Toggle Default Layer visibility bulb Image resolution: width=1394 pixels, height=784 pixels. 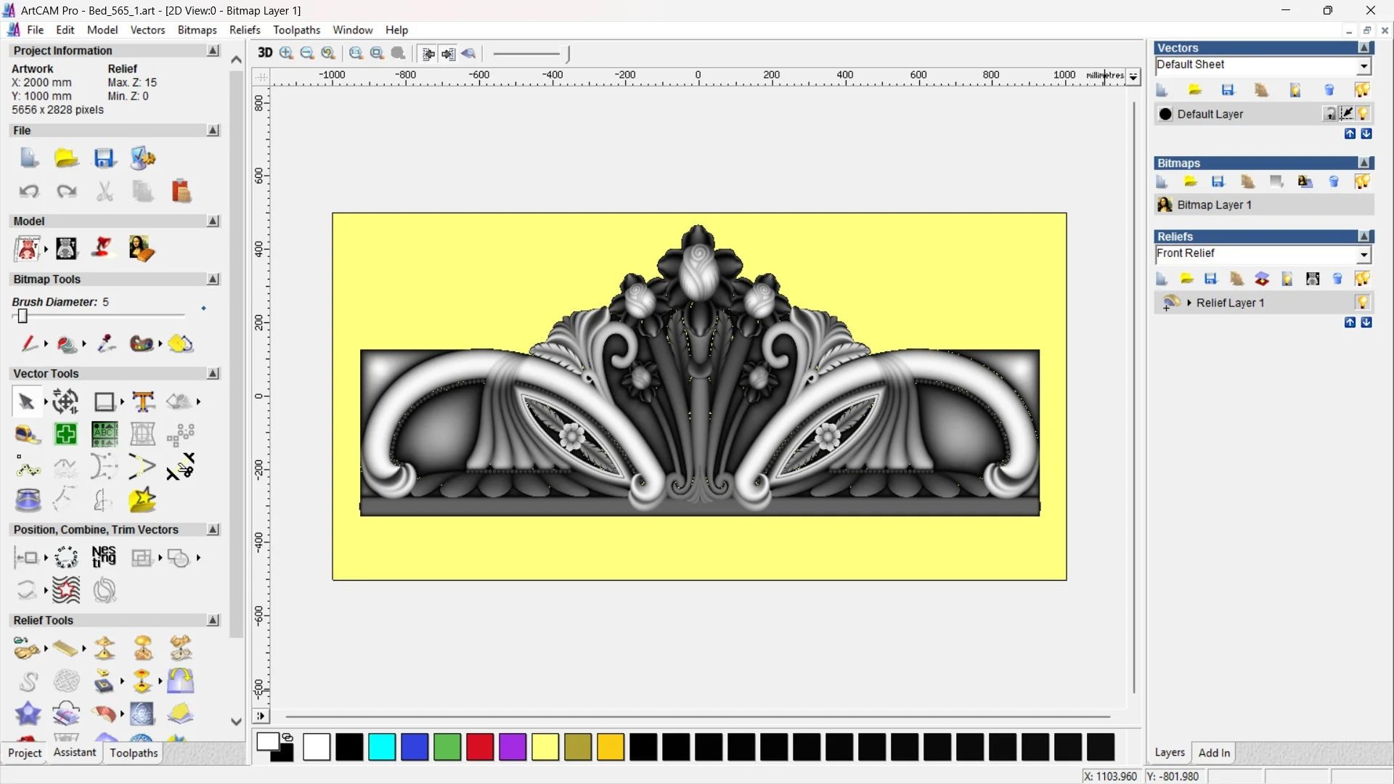[x=1364, y=114]
